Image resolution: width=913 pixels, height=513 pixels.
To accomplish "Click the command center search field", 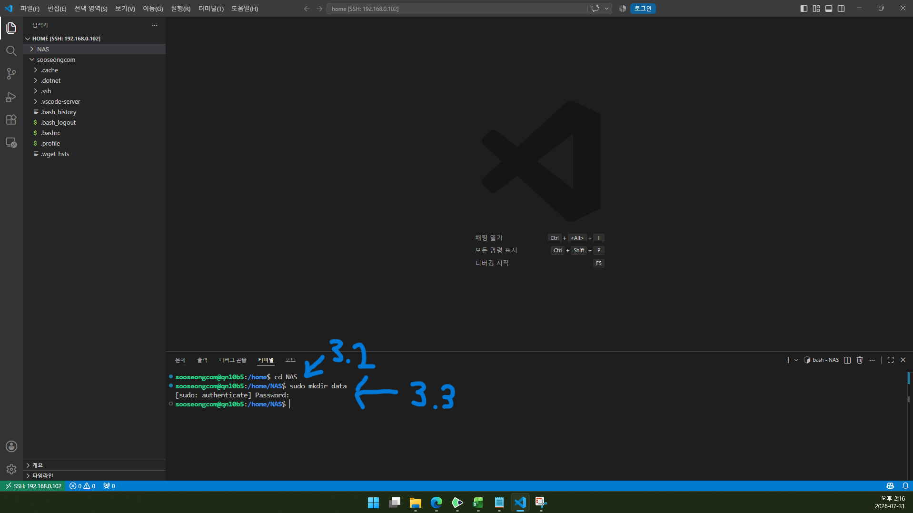I will tap(457, 9).
